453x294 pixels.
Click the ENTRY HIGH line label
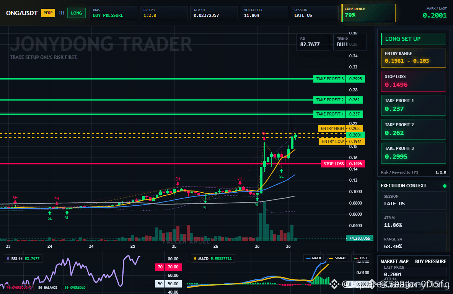pyautogui.click(x=332, y=128)
